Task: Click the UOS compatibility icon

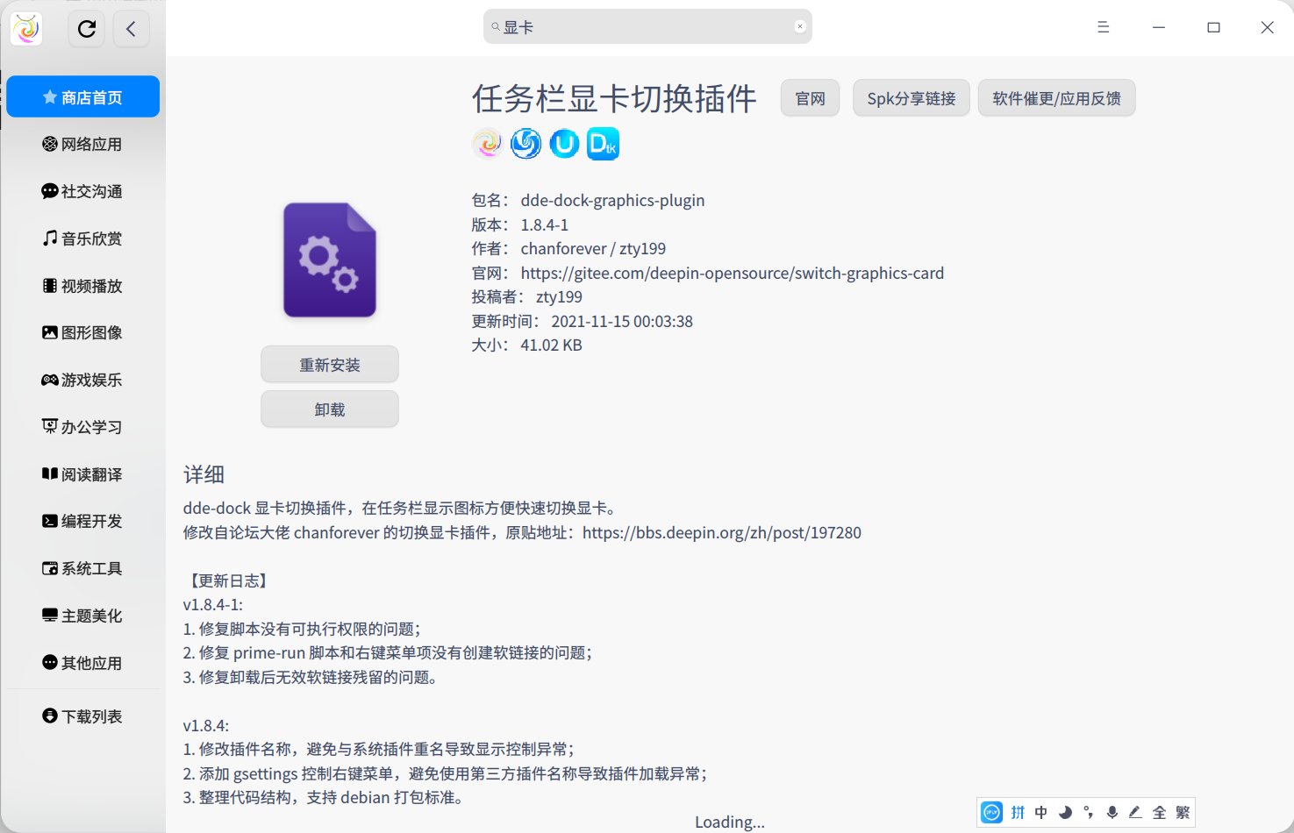Action: point(564,143)
